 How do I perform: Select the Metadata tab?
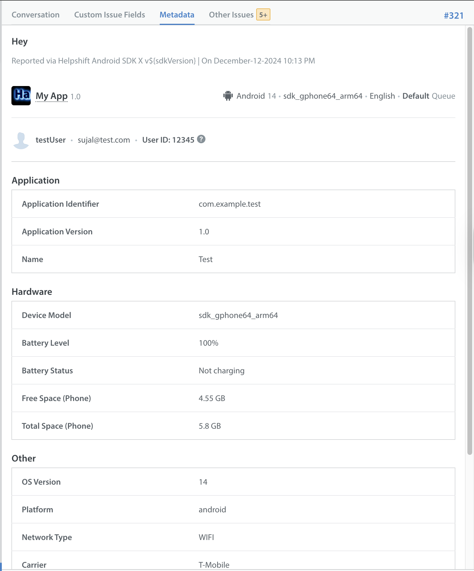pos(177,15)
